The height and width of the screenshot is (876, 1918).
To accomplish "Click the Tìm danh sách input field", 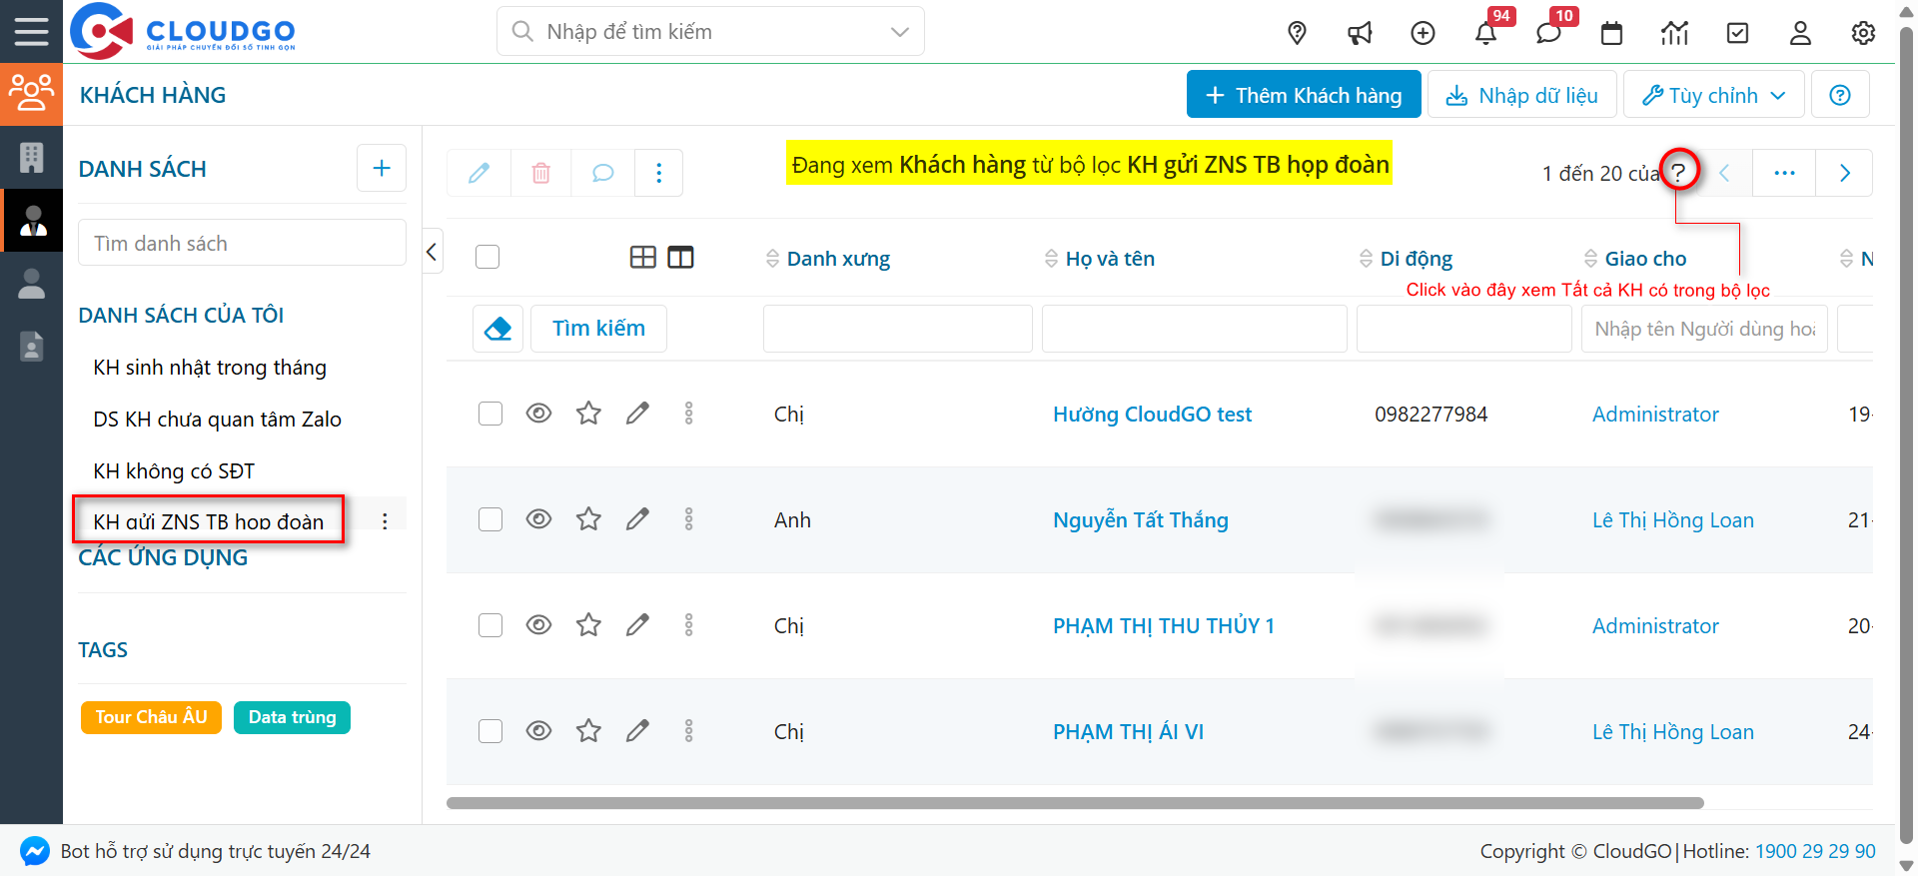I will (x=242, y=244).
